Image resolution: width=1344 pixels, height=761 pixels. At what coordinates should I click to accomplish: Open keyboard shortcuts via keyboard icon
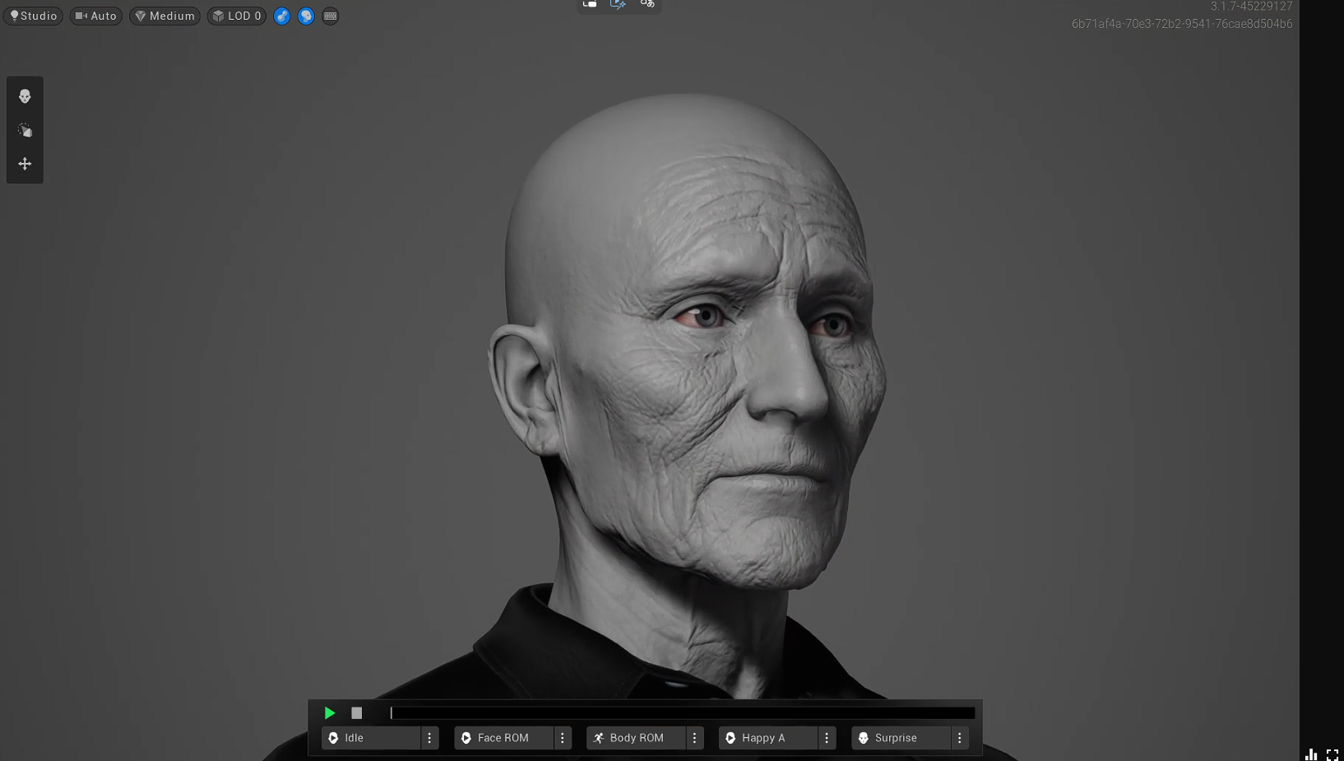click(x=330, y=16)
